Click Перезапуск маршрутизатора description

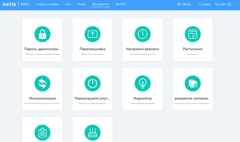click(93, 103)
